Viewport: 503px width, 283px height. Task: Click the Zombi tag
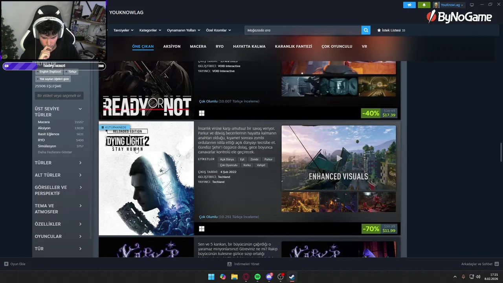coord(255,159)
